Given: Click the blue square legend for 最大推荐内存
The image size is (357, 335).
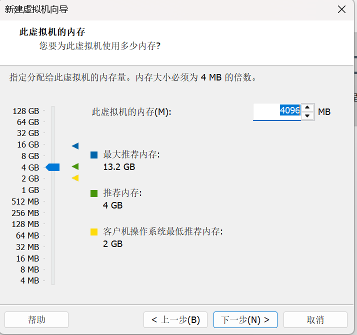Looking at the screenshot, I should point(94,155).
